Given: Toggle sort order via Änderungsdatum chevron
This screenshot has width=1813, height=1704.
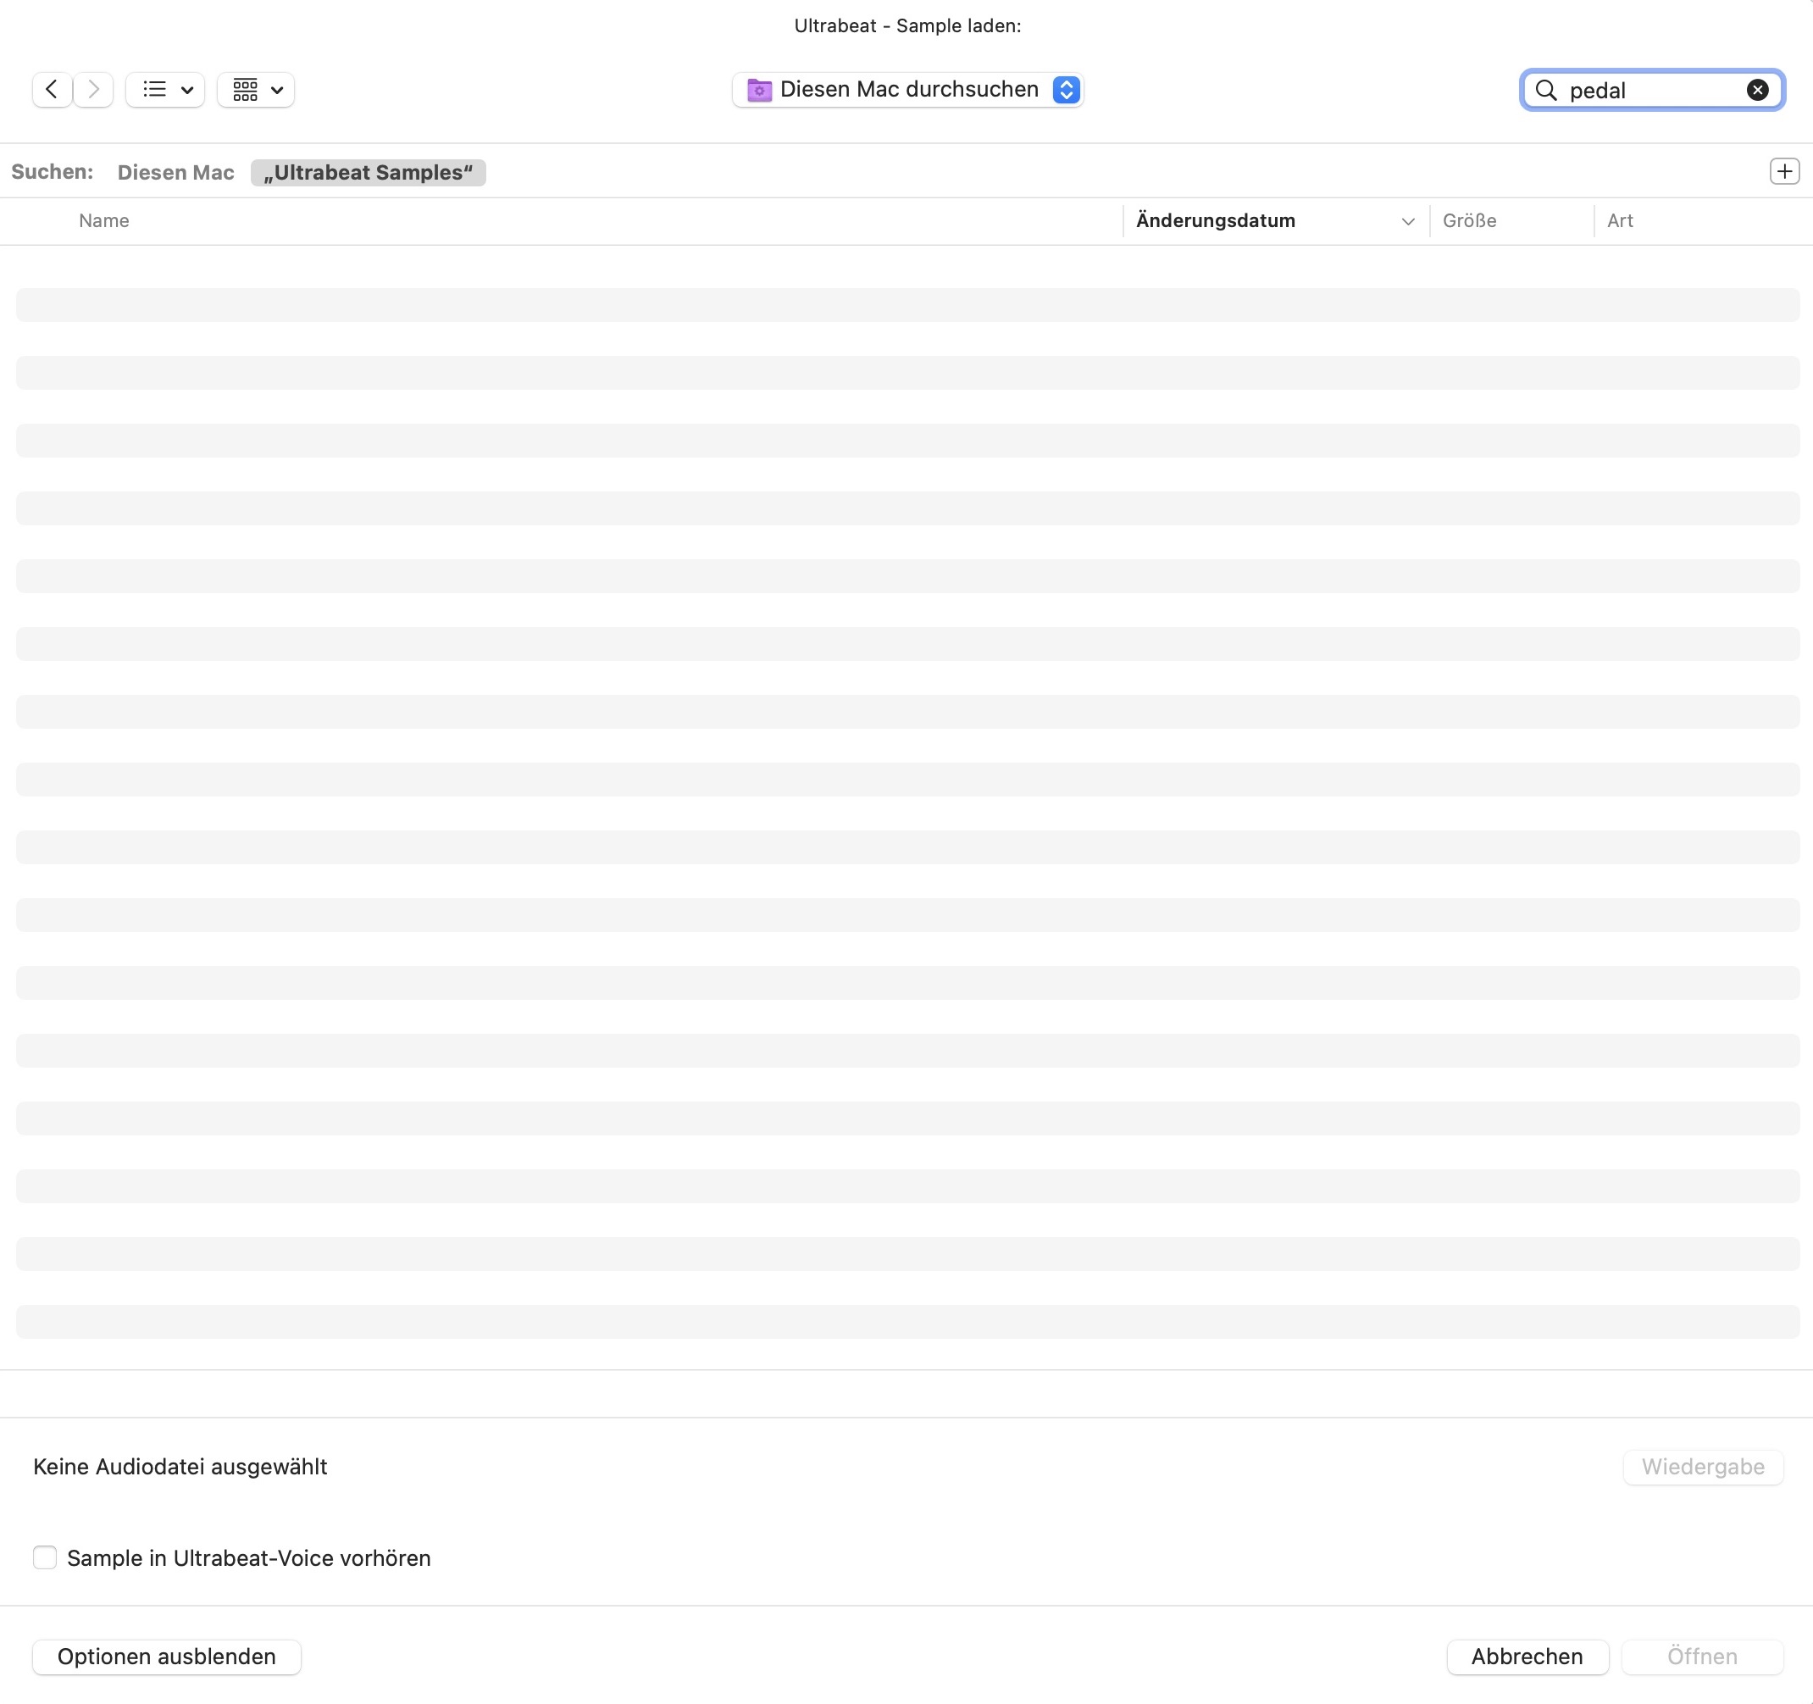Looking at the screenshot, I should pos(1407,221).
